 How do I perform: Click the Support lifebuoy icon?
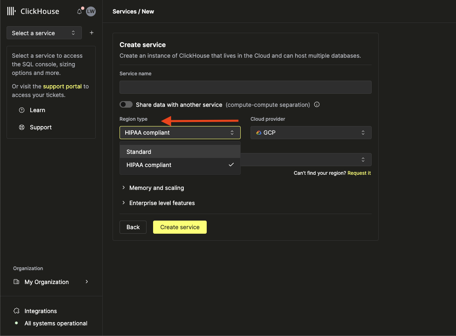pyautogui.click(x=22, y=127)
